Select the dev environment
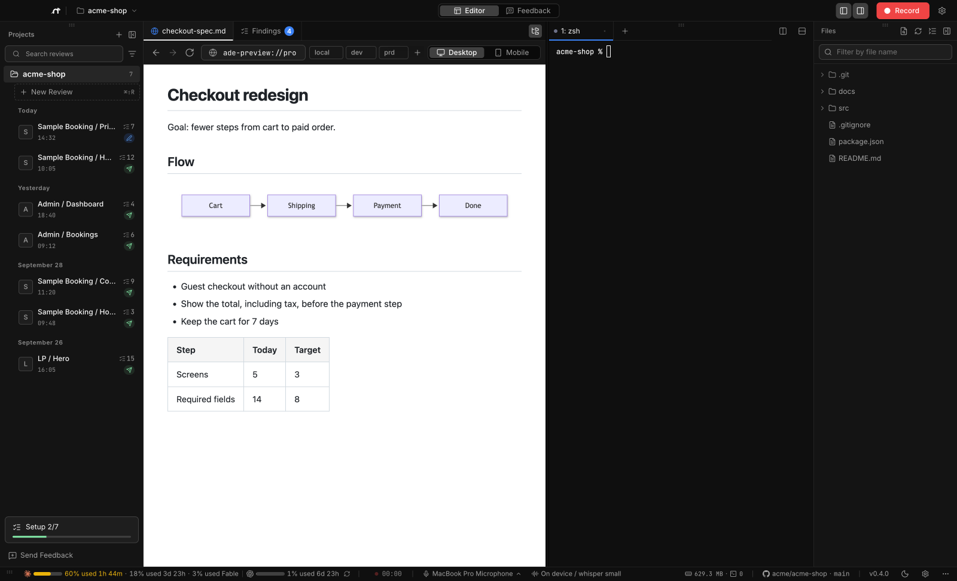This screenshot has height=581, width=957. pyautogui.click(x=361, y=53)
